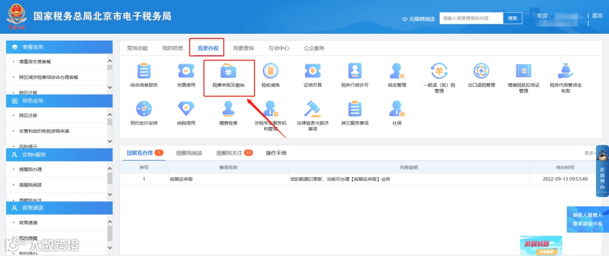The height and width of the screenshot is (256, 609).
Task: Click the 2022-09-13 09:53:49 time cell
Action: 565,179
